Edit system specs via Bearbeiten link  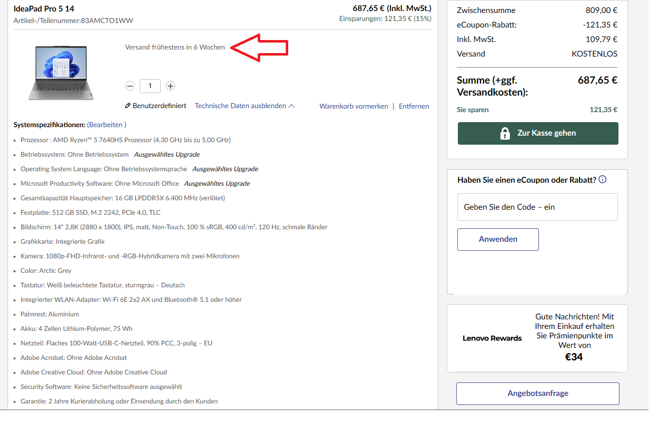[x=107, y=125]
